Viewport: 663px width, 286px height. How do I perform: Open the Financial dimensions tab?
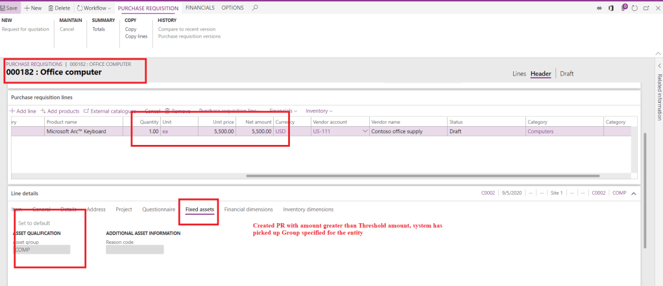tap(248, 210)
